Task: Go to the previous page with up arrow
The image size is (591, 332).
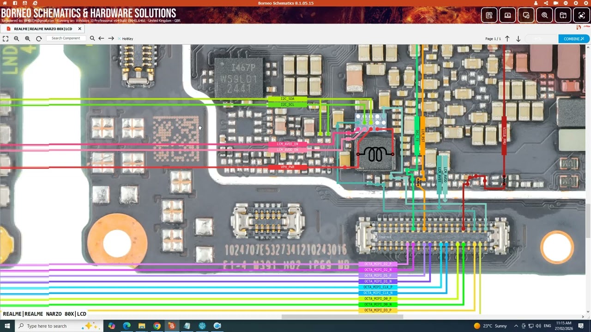Action: coord(507,39)
